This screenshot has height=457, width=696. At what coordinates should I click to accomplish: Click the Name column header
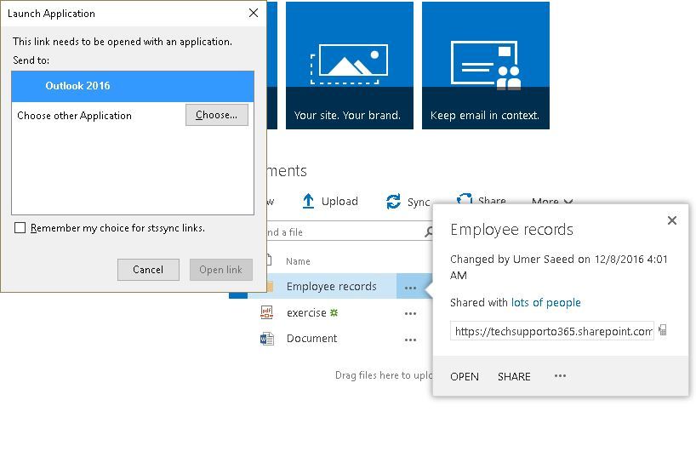pyautogui.click(x=298, y=261)
